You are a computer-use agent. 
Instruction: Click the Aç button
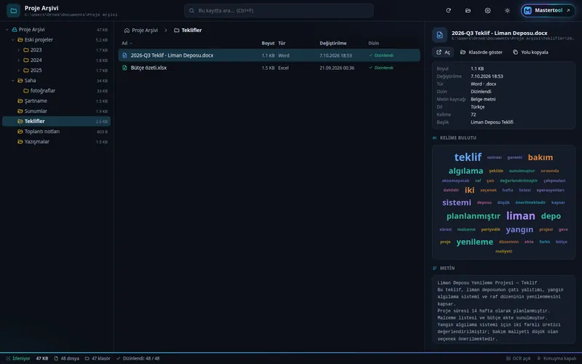coord(443,52)
